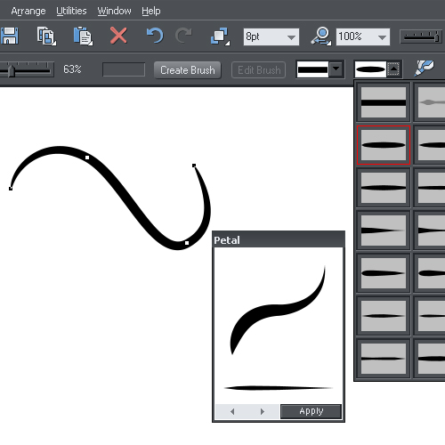Collapse the stroke shape gallery arrow
The image size is (445, 445).
(393, 69)
